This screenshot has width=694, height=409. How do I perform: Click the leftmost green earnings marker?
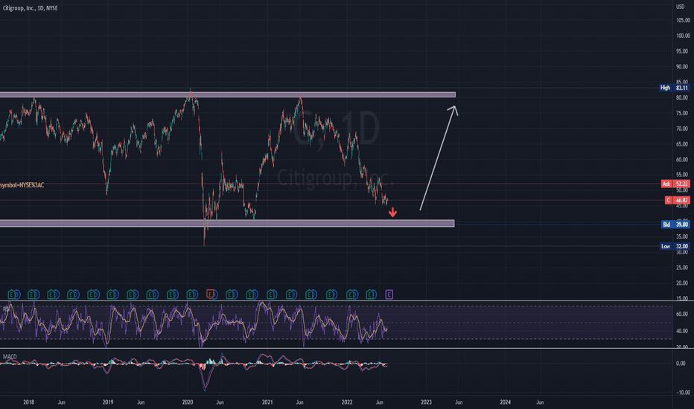[x=13, y=294]
